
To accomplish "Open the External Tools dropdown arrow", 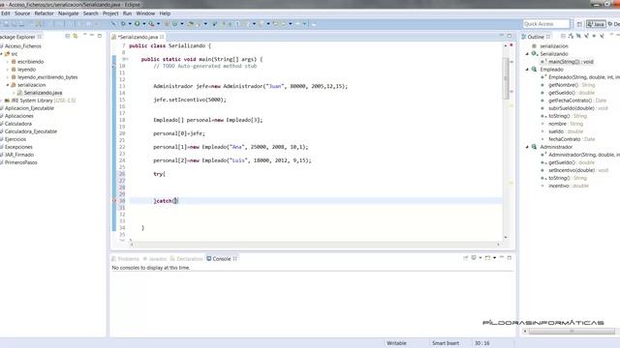I will (158, 23).
